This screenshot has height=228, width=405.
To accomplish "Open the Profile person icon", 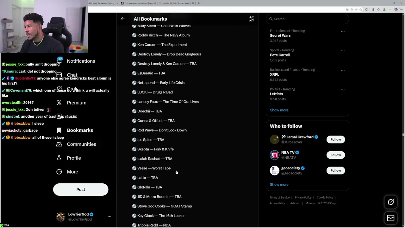I will click(59, 158).
